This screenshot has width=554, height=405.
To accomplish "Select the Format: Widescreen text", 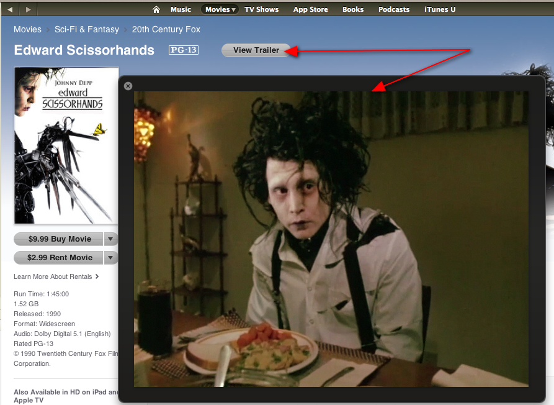I will [x=44, y=324].
